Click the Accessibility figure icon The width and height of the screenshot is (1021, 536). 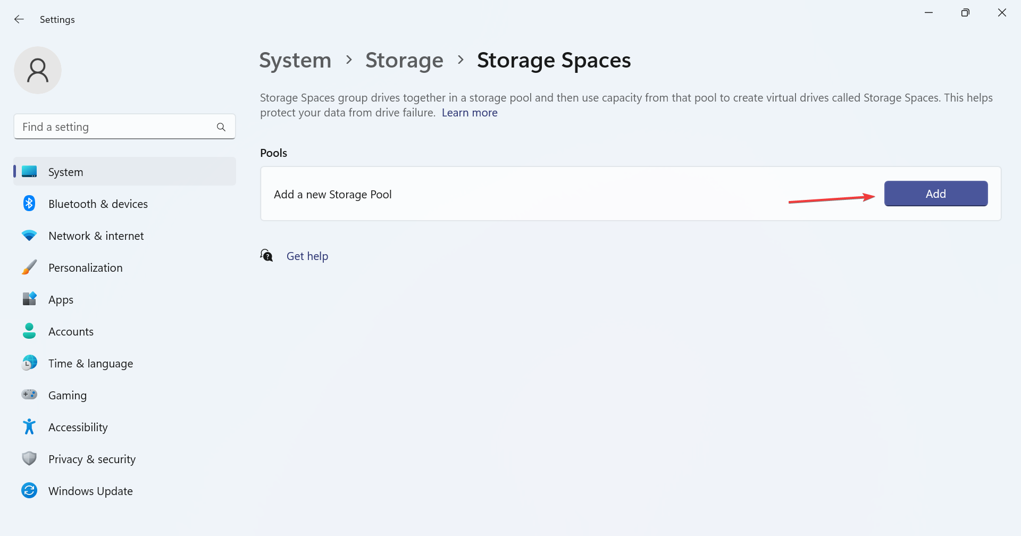(x=29, y=427)
